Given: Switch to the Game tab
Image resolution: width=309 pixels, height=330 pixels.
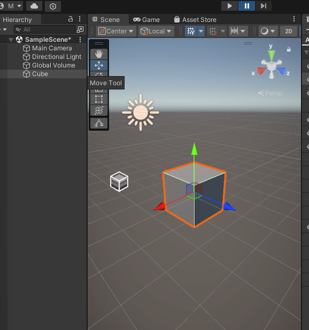Looking at the screenshot, I should point(146,20).
